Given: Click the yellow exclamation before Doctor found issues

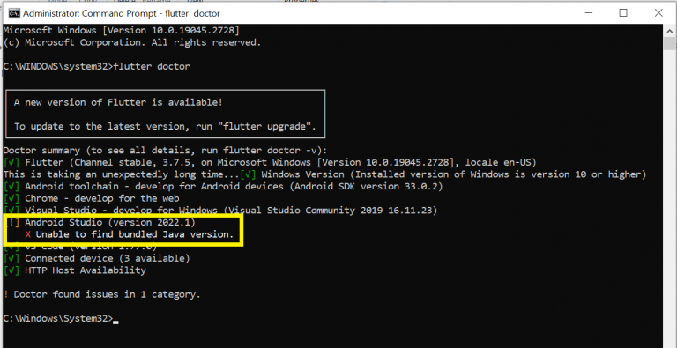Looking at the screenshot, I should pyautogui.click(x=5, y=294).
